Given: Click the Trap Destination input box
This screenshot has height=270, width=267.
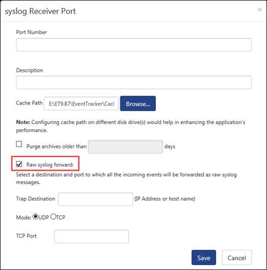Looking at the screenshot, I should click(96, 199).
